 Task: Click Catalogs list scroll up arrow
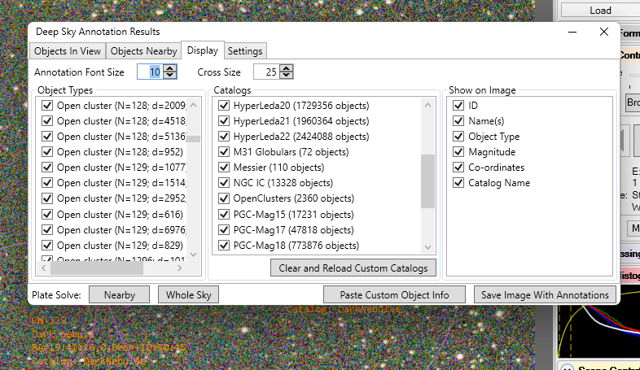[427, 105]
